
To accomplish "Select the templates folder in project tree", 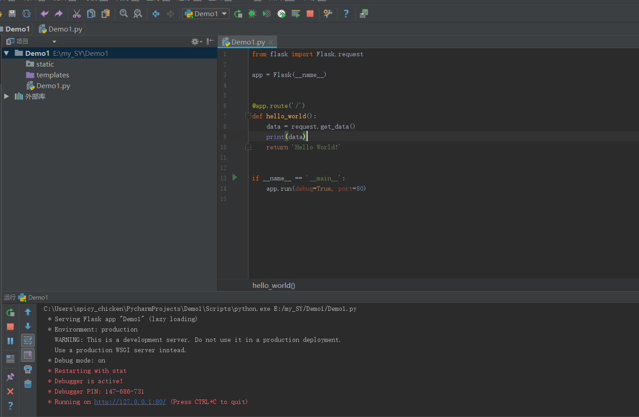I will (48, 75).
